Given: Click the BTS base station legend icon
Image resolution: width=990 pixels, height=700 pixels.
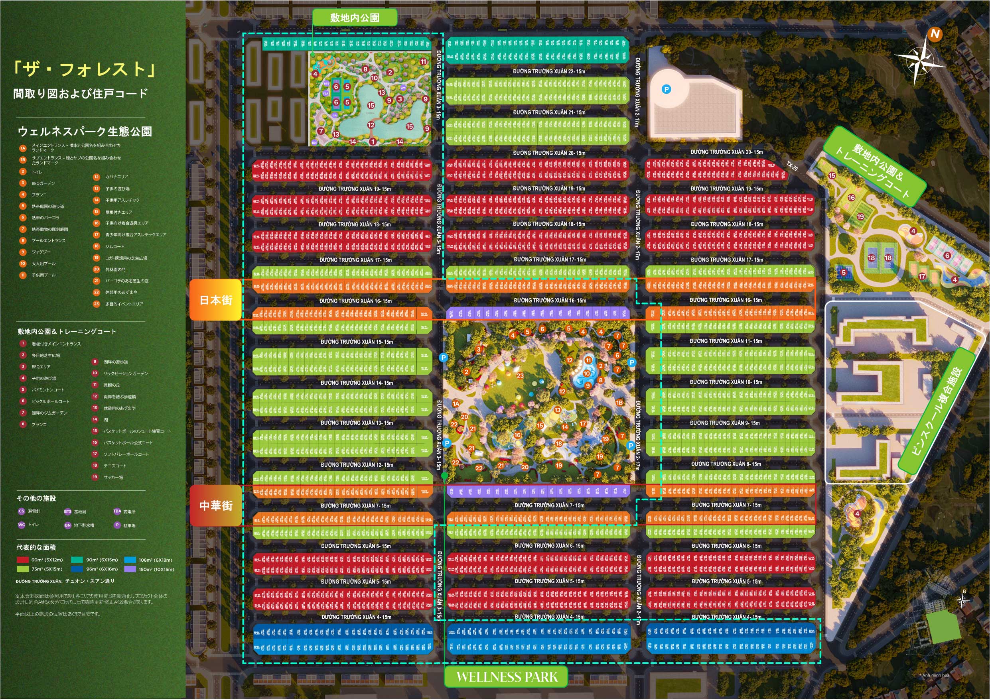Looking at the screenshot, I should [68, 511].
